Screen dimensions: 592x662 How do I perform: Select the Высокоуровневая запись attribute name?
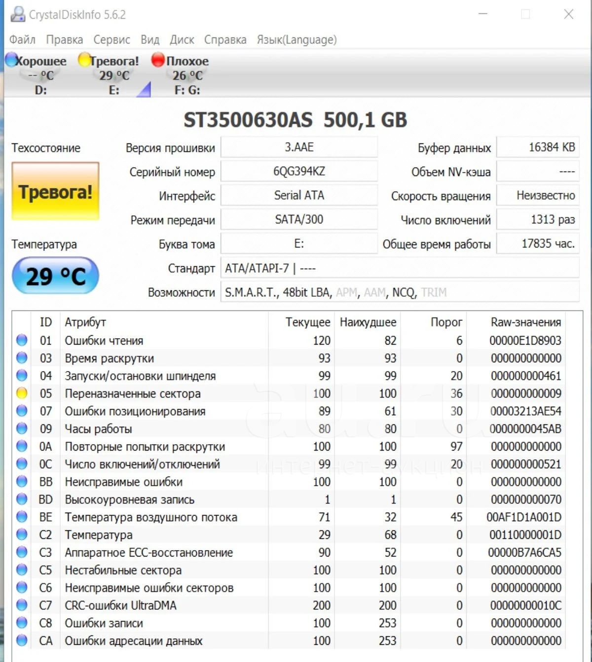[x=130, y=499]
